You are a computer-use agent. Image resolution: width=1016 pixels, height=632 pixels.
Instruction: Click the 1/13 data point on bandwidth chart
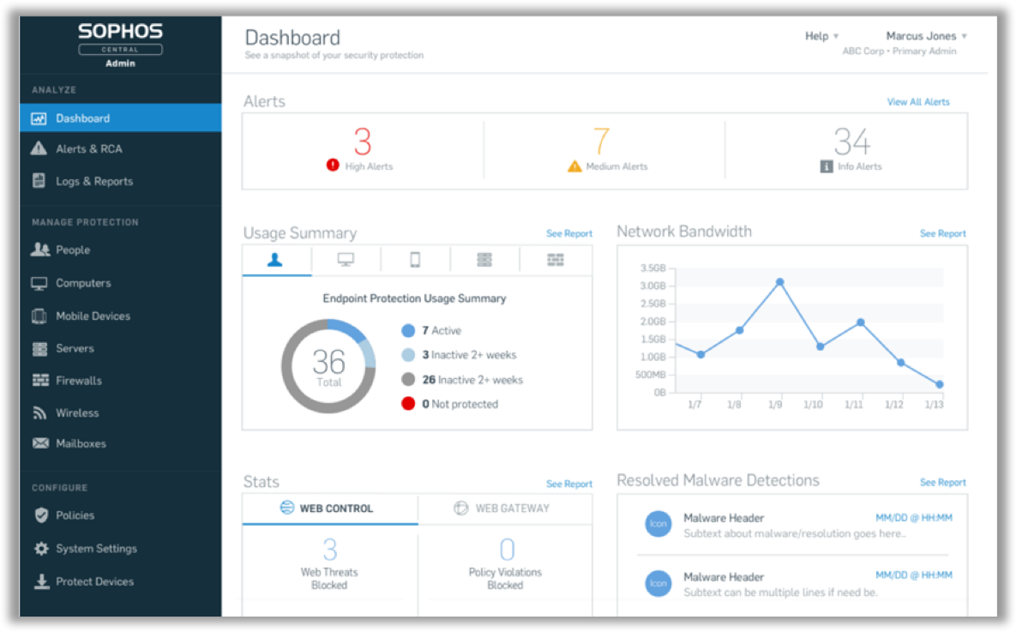click(940, 384)
